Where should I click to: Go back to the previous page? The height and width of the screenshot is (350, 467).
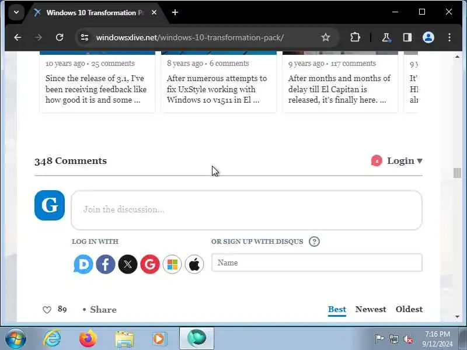[18, 37]
